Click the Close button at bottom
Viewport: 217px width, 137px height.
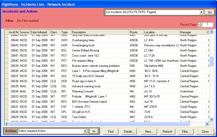pos(205,131)
